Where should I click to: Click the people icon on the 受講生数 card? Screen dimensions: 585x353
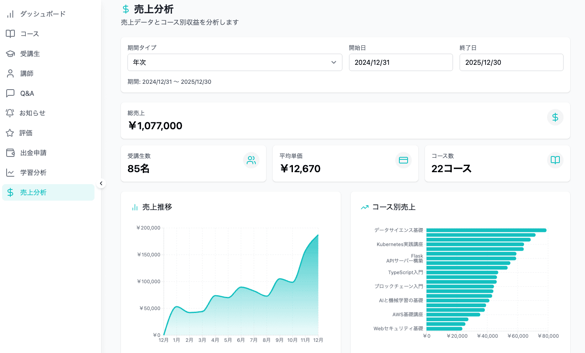click(251, 160)
